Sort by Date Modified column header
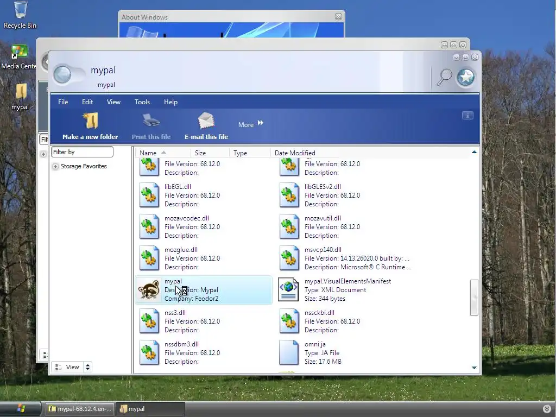 tap(305, 153)
